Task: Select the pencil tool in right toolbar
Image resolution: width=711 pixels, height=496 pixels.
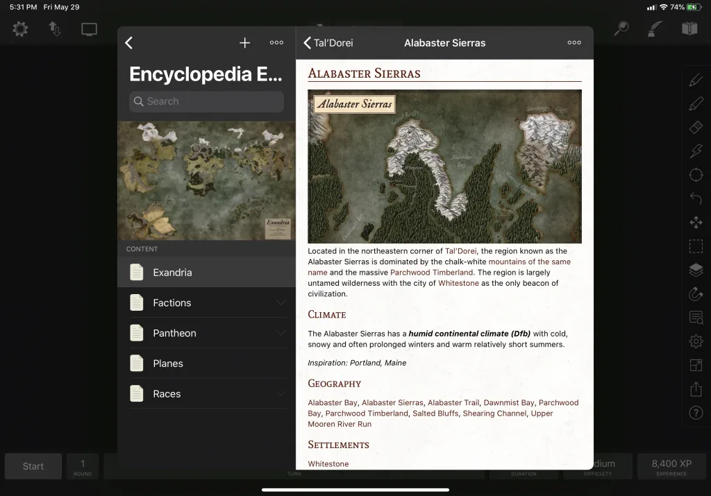Action: (x=696, y=104)
